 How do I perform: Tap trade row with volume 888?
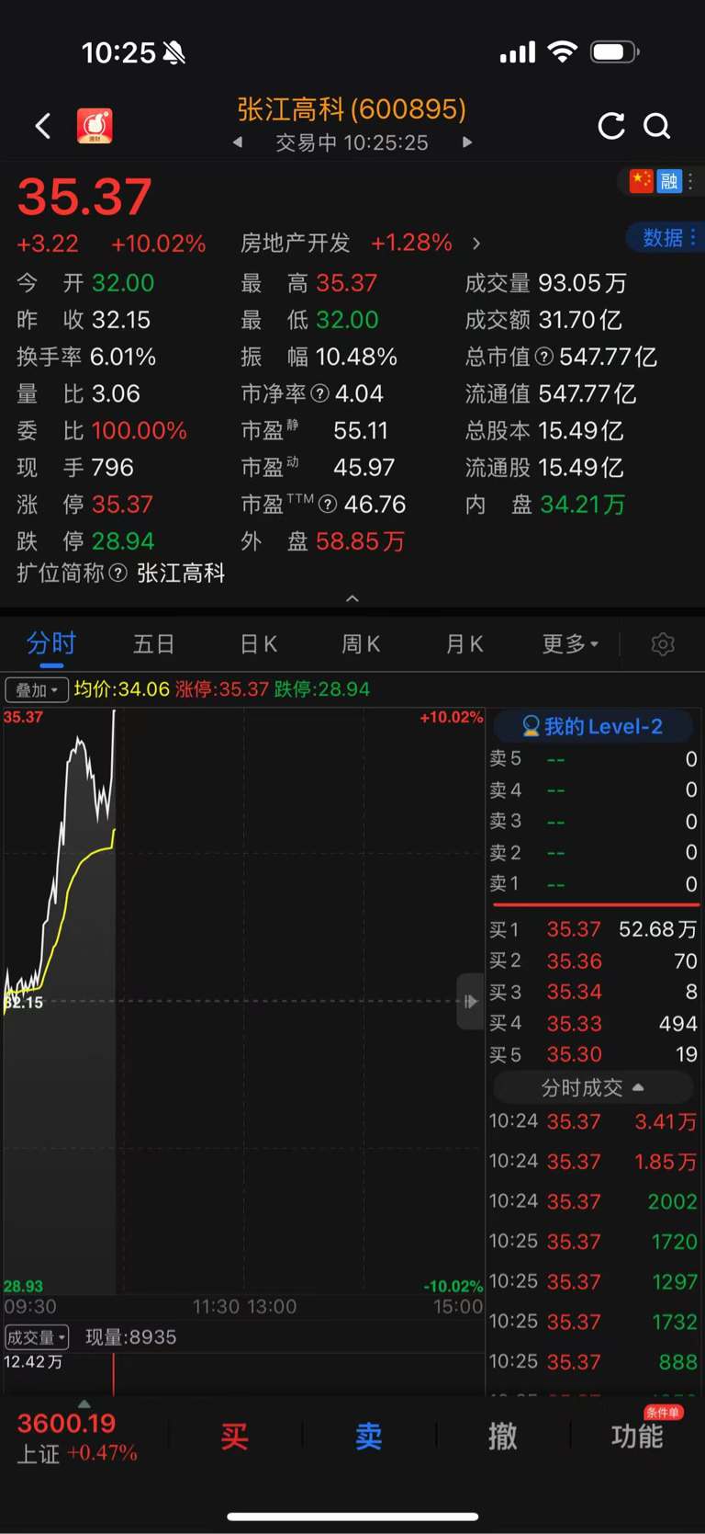593,1361
